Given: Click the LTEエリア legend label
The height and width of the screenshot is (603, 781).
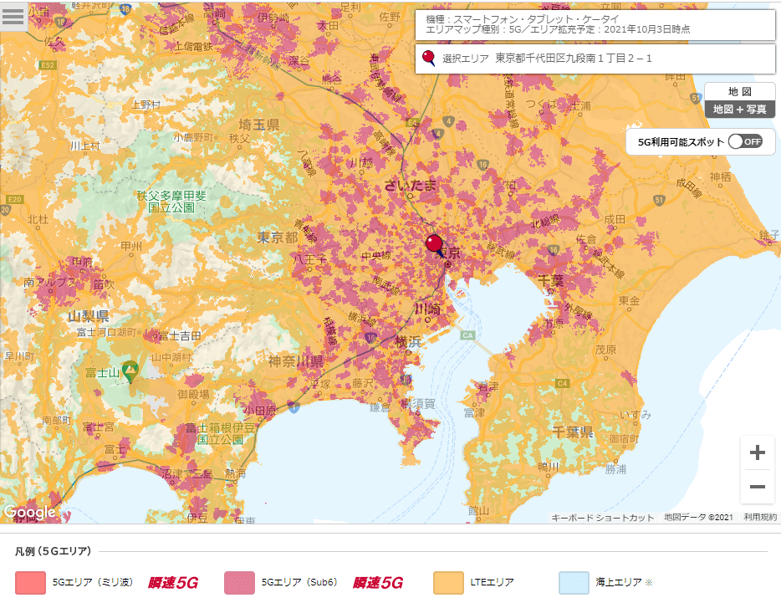Looking at the screenshot, I should 493,581.
